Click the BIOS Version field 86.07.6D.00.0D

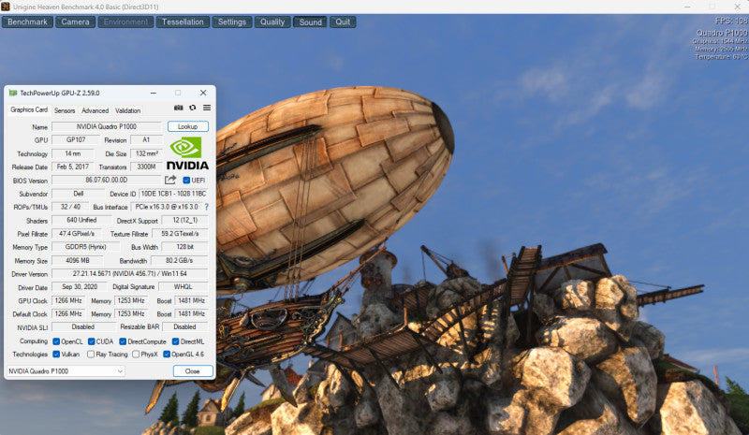(107, 180)
